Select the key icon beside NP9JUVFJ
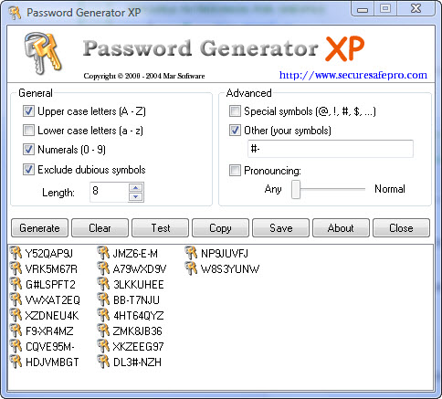 tap(191, 253)
